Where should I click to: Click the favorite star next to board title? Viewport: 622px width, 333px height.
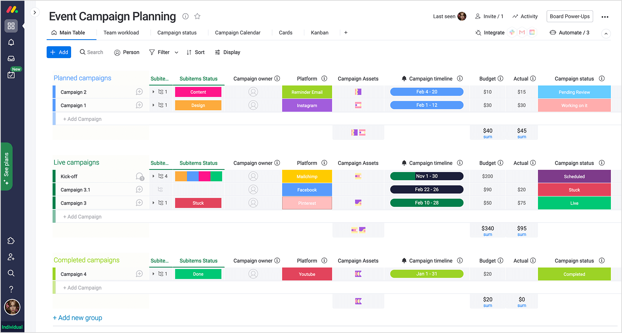pyautogui.click(x=197, y=16)
